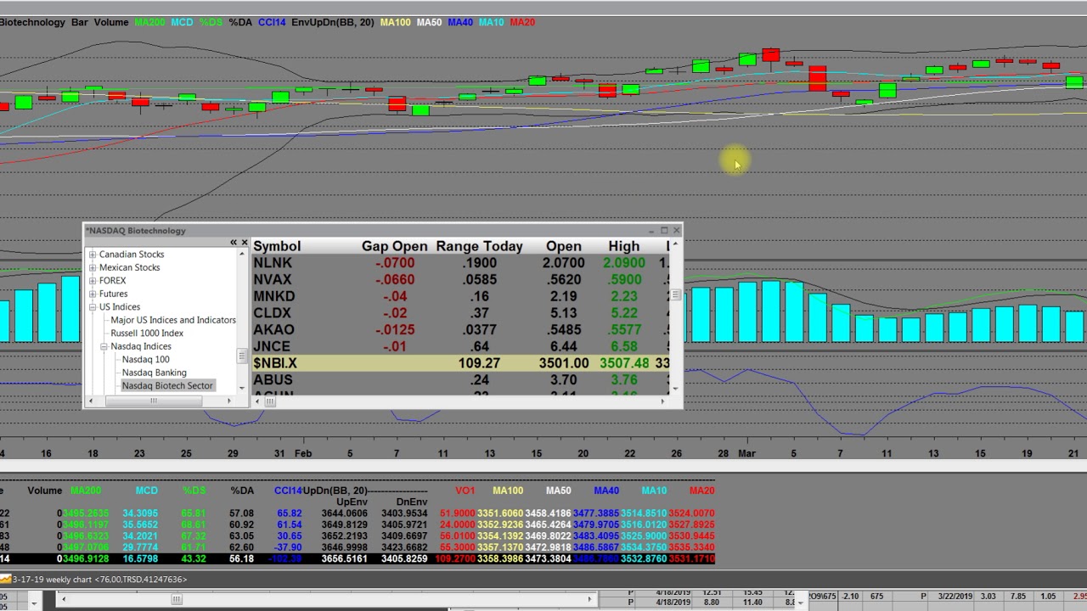Click EnvUpDn(BB, 20) indicator label
The height and width of the screenshot is (611, 1087).
(x=332, y=22)
